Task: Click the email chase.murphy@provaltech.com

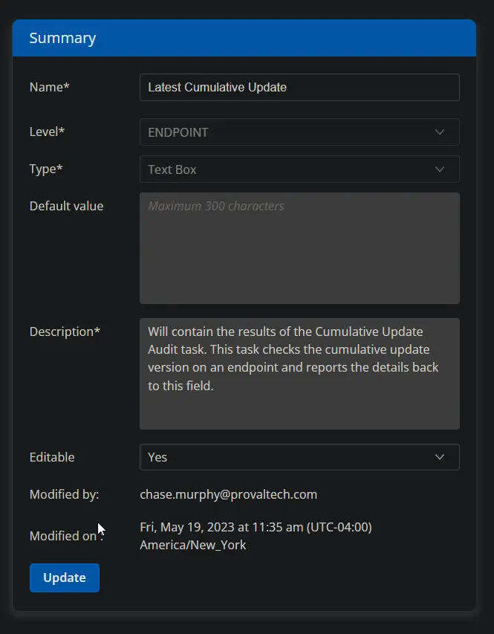Action: pos(228,494)
